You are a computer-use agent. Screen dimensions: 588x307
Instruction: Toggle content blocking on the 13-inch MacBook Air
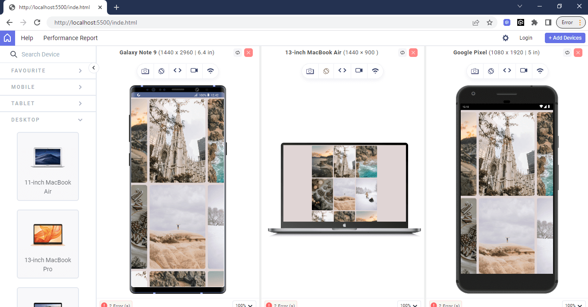pos(326,71)
